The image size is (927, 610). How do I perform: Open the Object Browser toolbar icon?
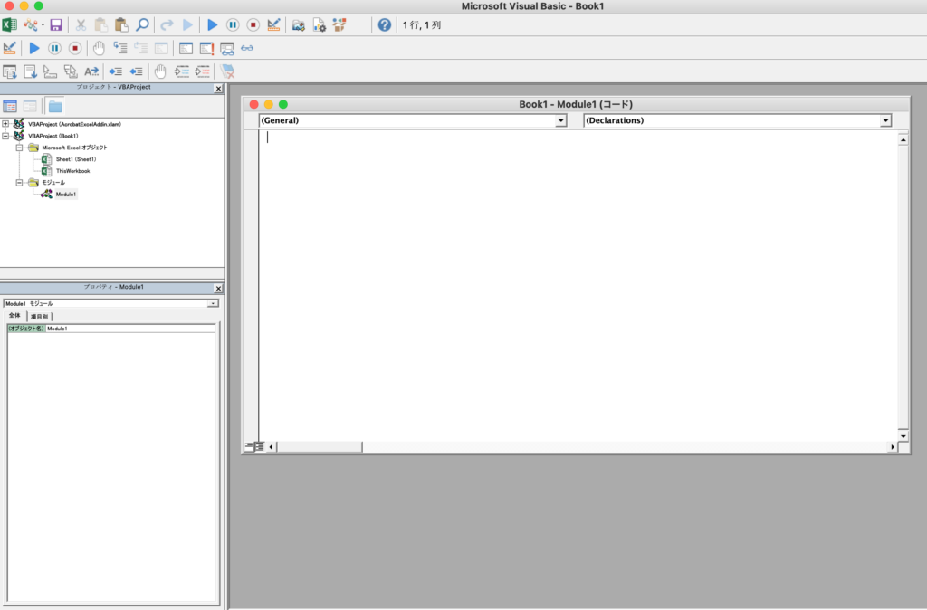[339, 24]
